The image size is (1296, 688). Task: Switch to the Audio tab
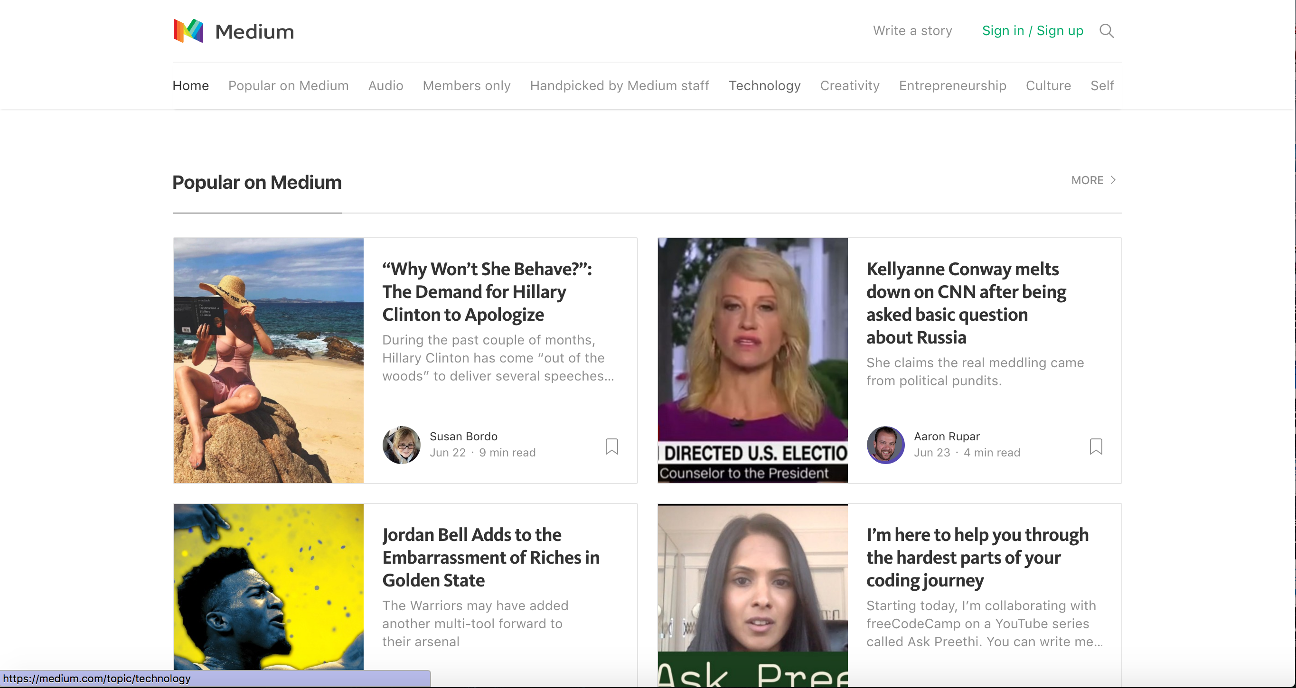coord(385,85)
